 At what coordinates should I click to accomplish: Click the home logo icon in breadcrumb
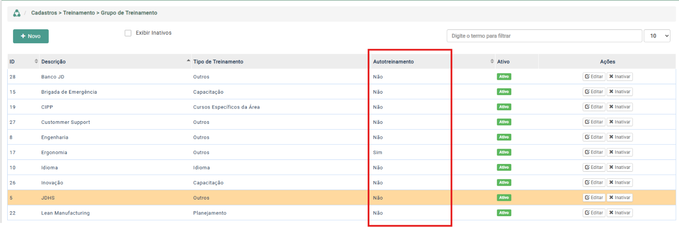pyautogui.click(x=17, y=13)
